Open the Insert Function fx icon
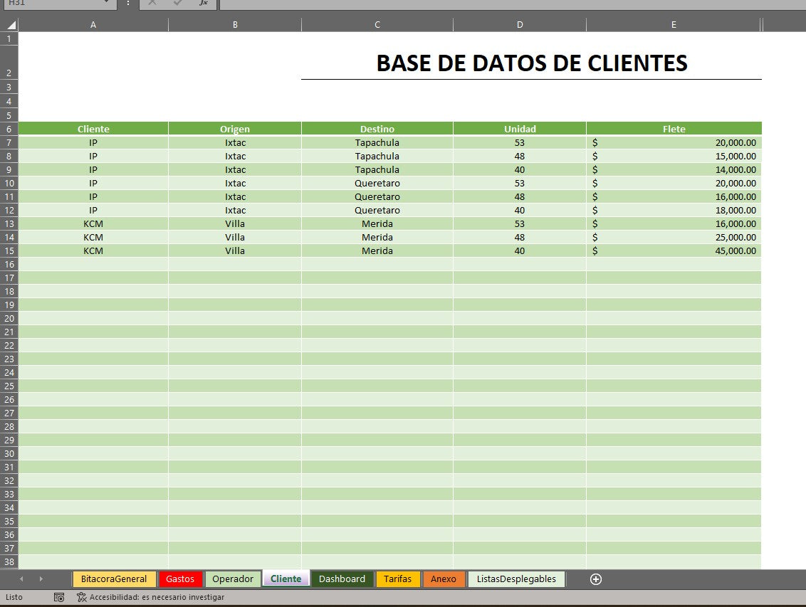Image resolution: width=806 pixels, height=607 pixels. click(x=204, y=3)
